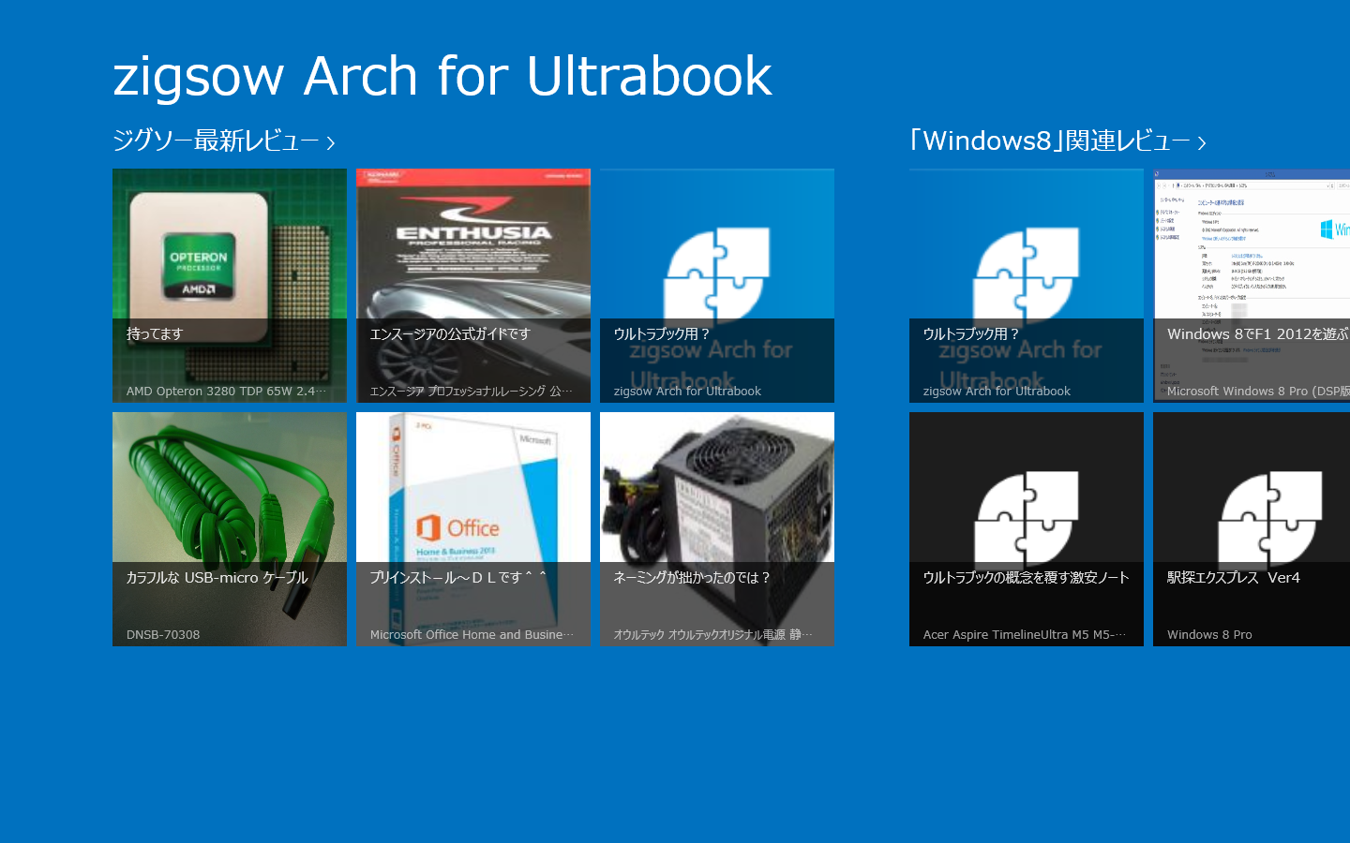This screenshot has height=843, width=1350.
Task: Select the review title プリインストール～ＤＬです＾＾
Action: (457, 577)
